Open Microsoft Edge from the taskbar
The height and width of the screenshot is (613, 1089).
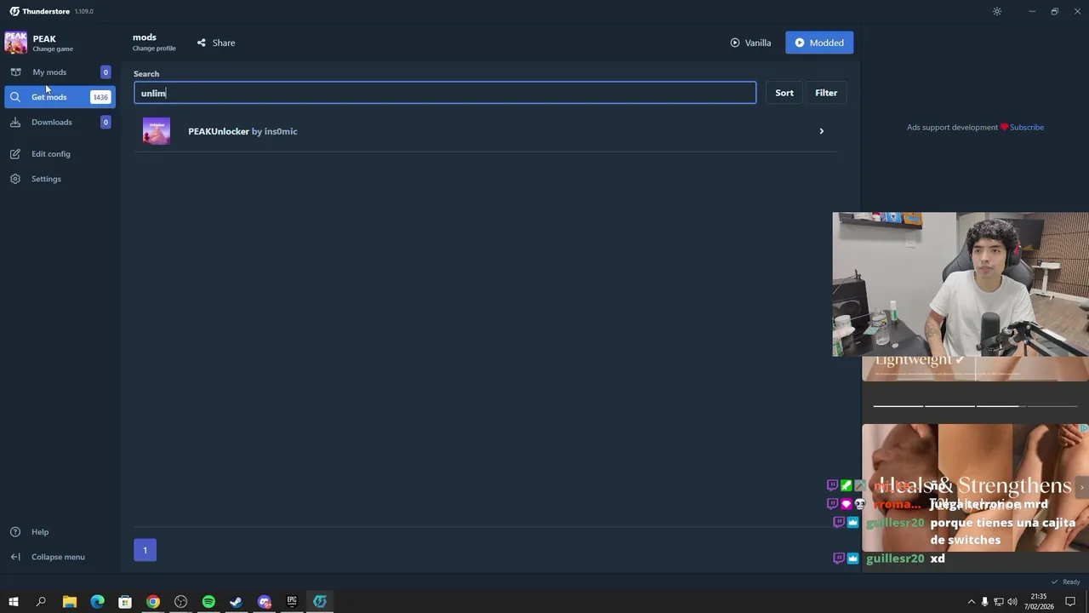(97, 602)
